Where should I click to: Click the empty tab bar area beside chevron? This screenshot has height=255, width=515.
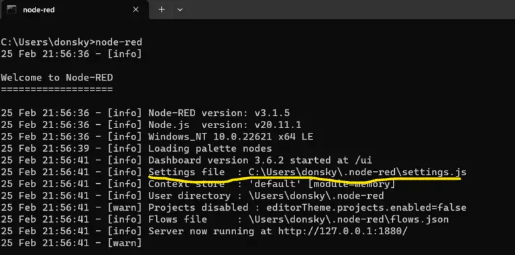(348, 9)
